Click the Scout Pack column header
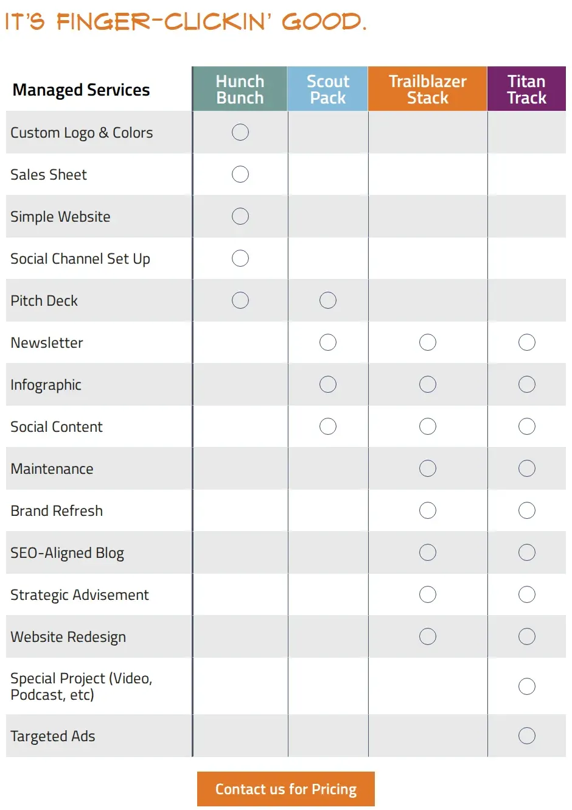Viewport: 572px width, 810px height. tap(328, 89)
